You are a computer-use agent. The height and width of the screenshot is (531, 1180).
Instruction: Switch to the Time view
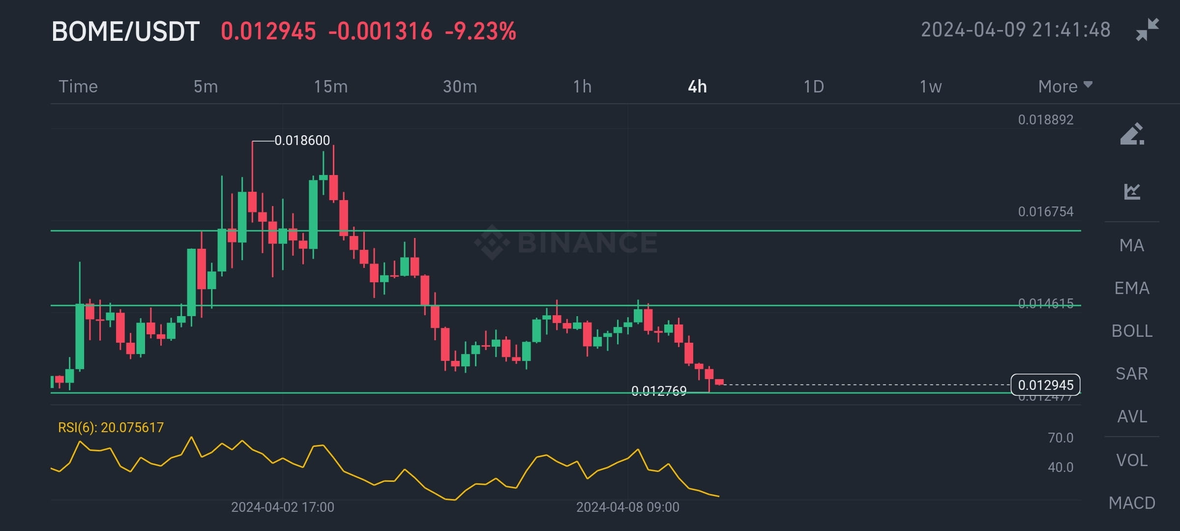[78, 87]
